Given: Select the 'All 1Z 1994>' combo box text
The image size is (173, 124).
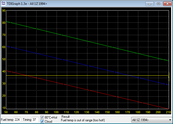Looking at the screenshot, I should [149, 120].
